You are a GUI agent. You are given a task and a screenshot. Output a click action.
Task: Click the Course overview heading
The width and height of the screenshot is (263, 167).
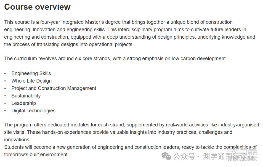(x=38, y=7)
